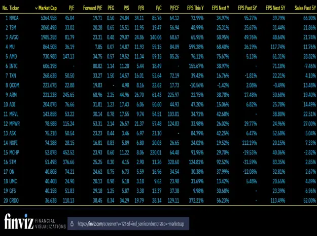This screenshot has width=317, height=236.
Task: Open the ASX ticker link
Action: [x=13, y=133]
